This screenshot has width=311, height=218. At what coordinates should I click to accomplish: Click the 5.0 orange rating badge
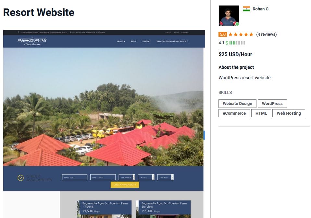(223, 34)
